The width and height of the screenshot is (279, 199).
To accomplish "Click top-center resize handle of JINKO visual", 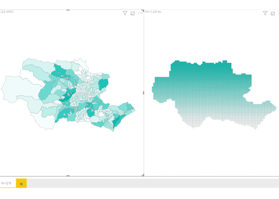I will coord(68,10).
